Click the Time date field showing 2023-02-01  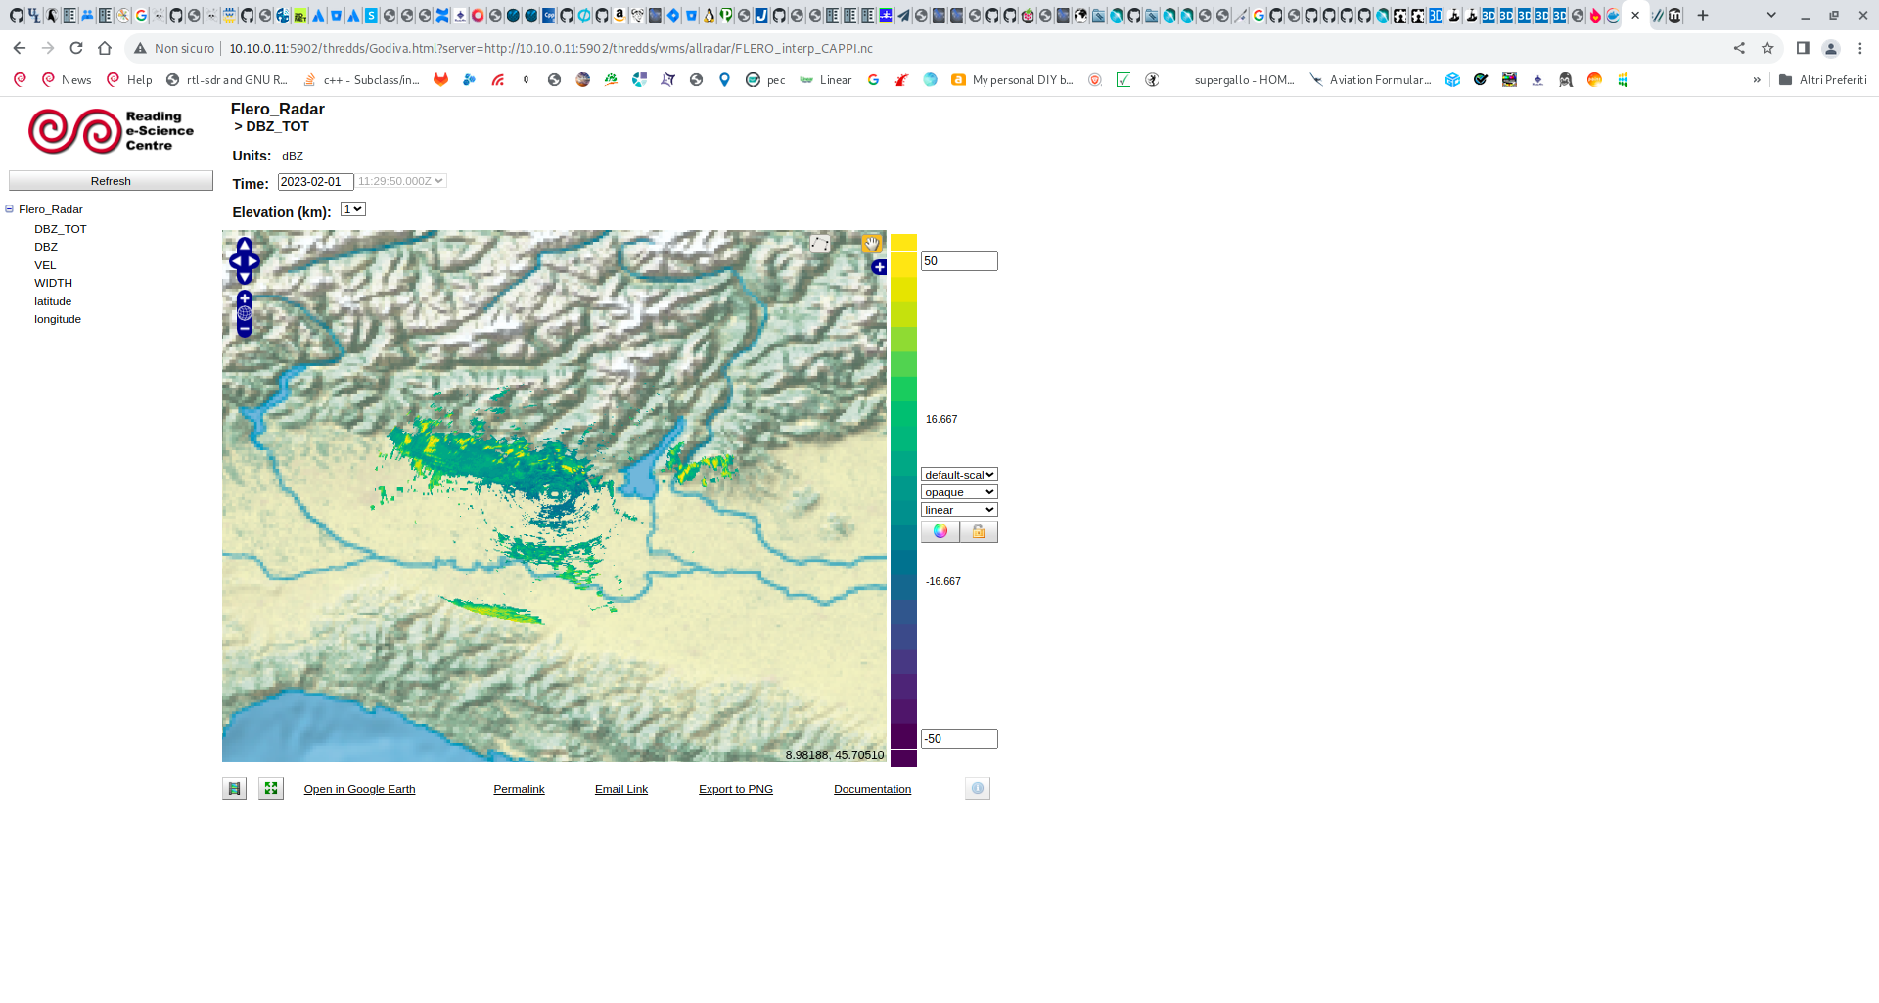(314, 181)
